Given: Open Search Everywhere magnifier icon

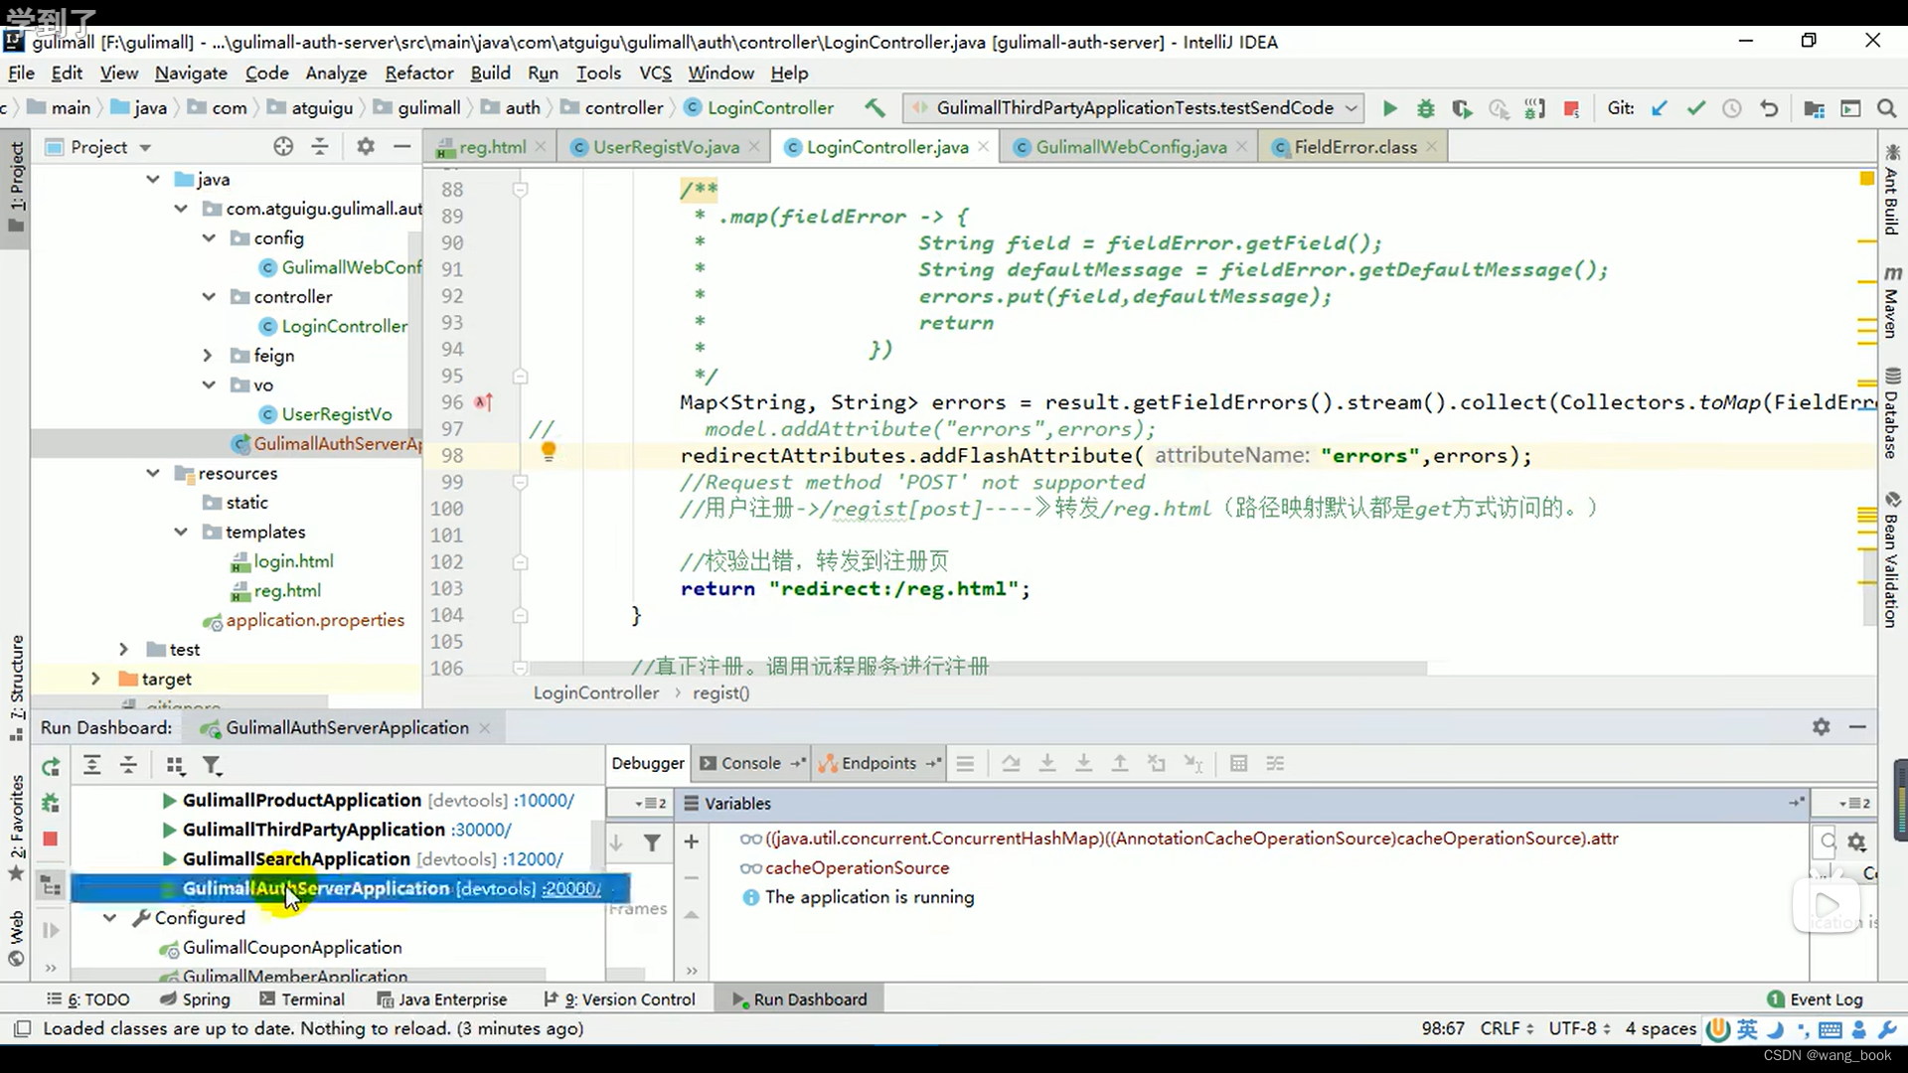Looking at the screenshot, I should (1886, 108).
